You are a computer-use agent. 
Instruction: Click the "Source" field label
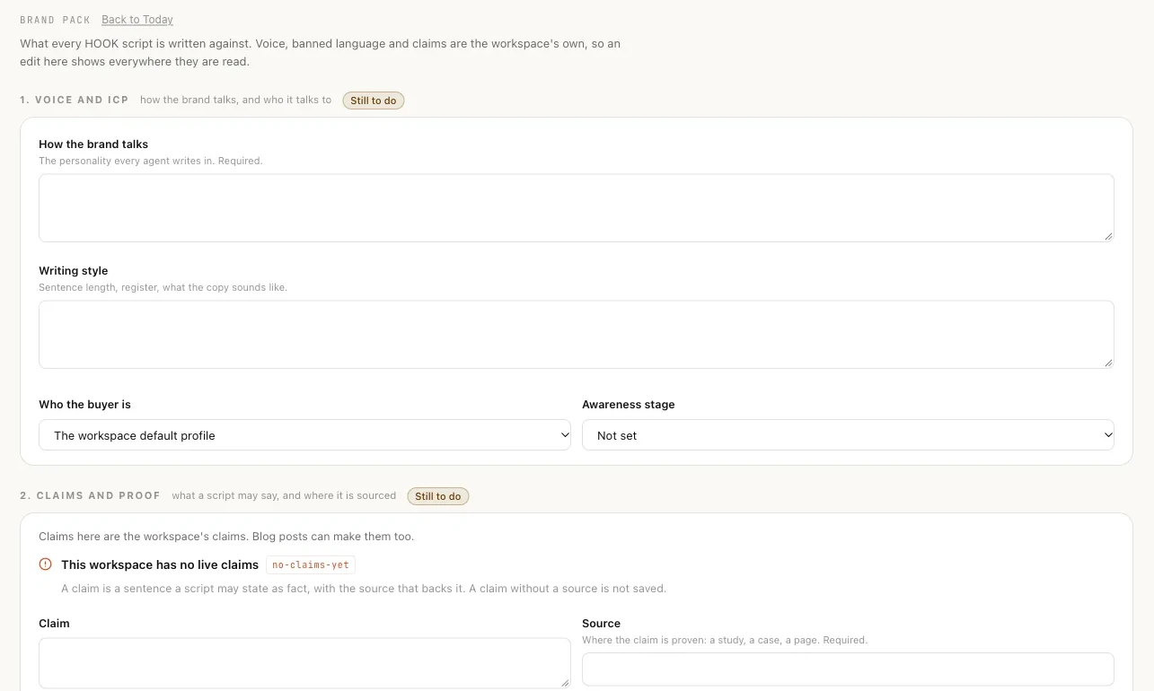tap(602, 623)
